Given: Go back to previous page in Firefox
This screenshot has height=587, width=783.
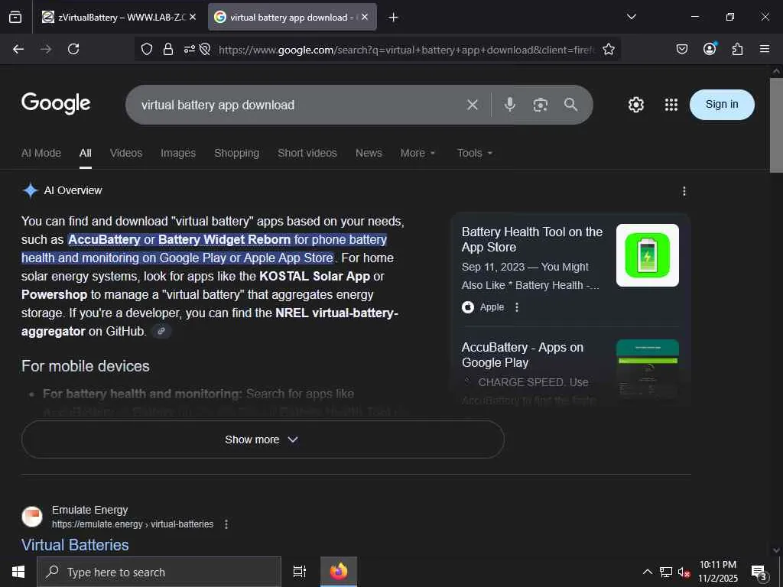Looking at the screenshot, I should (x=18, y=49).
